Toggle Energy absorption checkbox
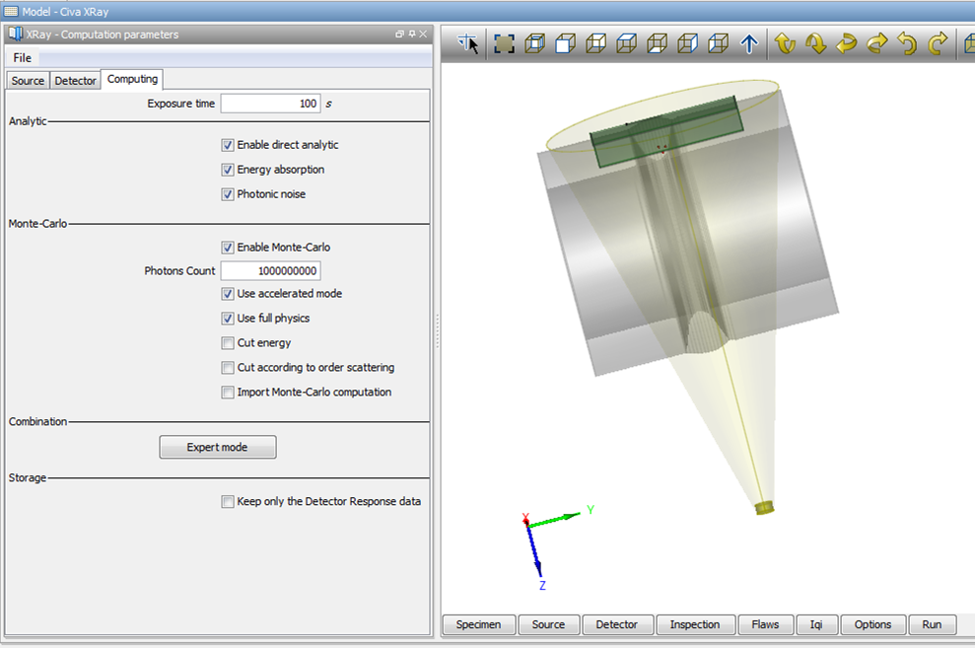This screenshot has width=975, height=648. (x=228, y=170)
